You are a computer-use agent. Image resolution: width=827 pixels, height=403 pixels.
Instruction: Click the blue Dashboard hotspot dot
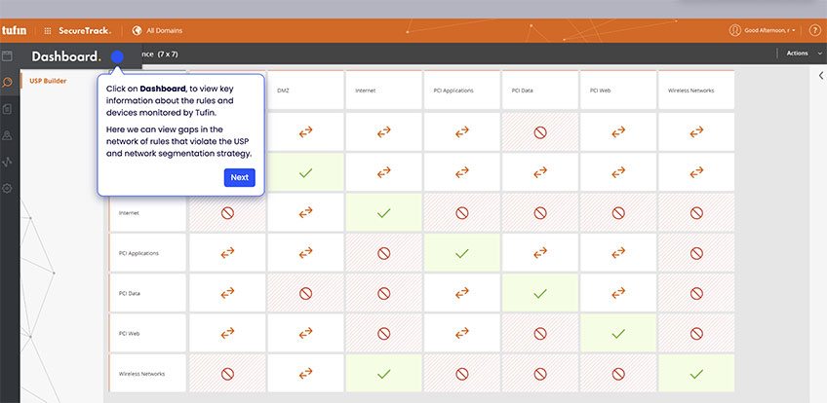[x=117, y=57]
